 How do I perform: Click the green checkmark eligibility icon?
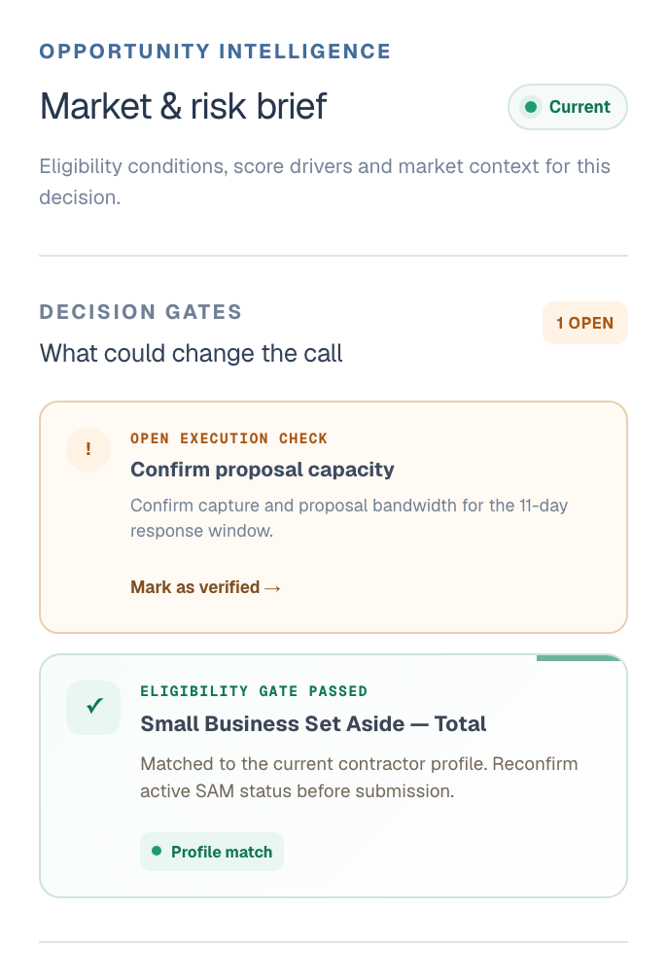coord(93,707)
